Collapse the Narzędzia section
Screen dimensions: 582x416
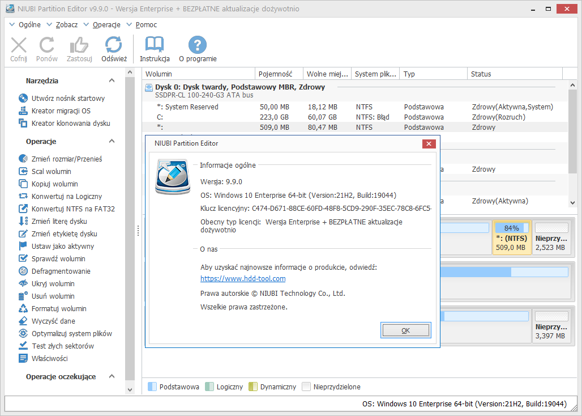[x=112, y=80]
